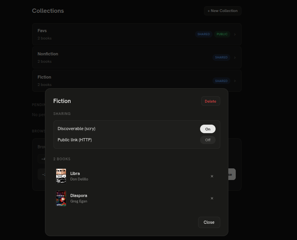This screenshot has width=297, height=240.
Task: Click the SHARING section header
Action: [62, 114]
